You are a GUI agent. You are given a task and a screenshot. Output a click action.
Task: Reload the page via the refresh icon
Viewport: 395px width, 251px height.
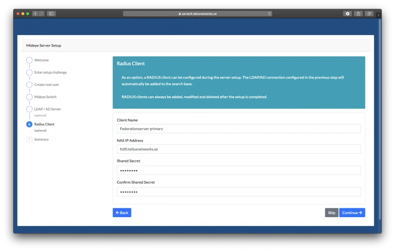tap(269, 13)
